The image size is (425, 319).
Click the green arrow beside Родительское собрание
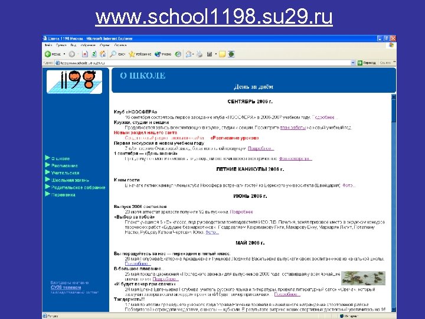coord(47,187)
